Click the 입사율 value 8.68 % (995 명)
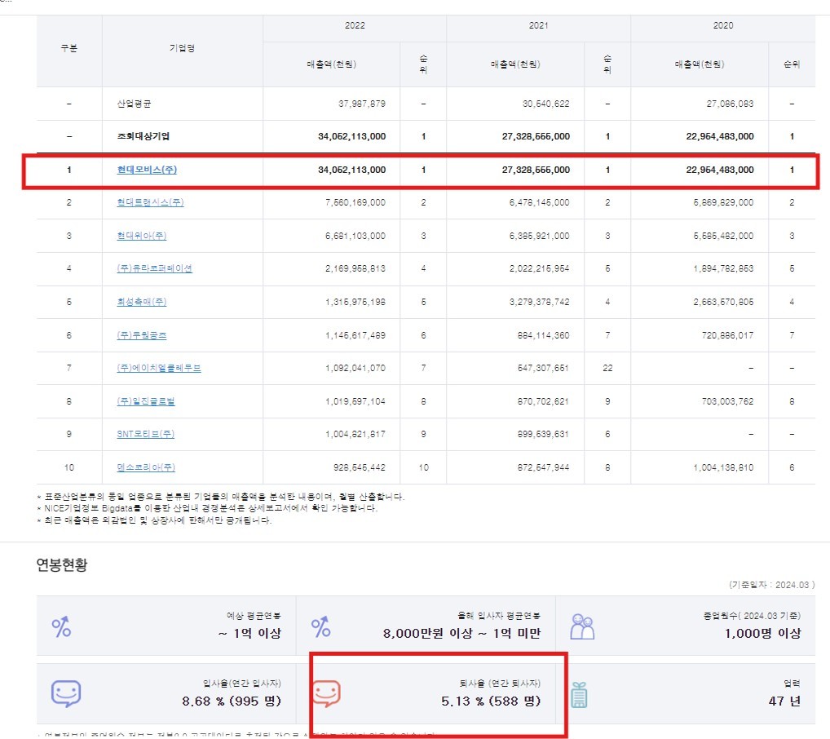830x739 pixels. (232, 701)
